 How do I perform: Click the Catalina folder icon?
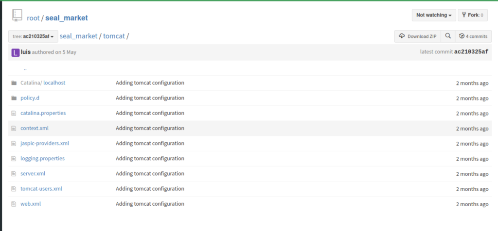(x=14, y=83)
